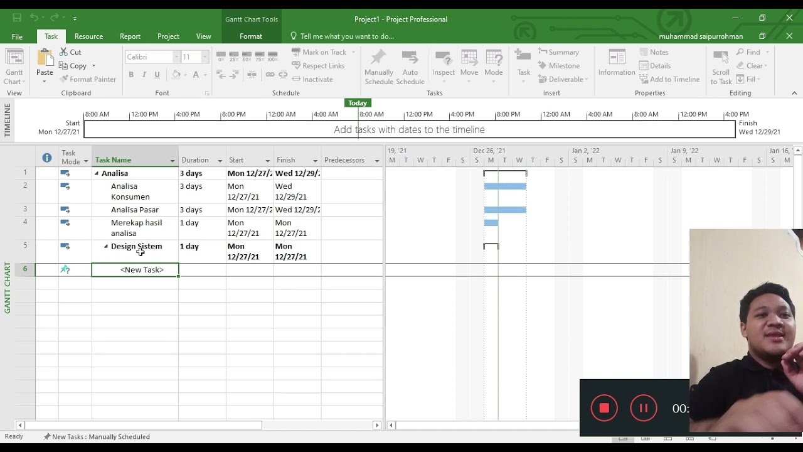
Task: Open the Gantt Chart view button
Action: pyautogui.click(x=14, y=67)
